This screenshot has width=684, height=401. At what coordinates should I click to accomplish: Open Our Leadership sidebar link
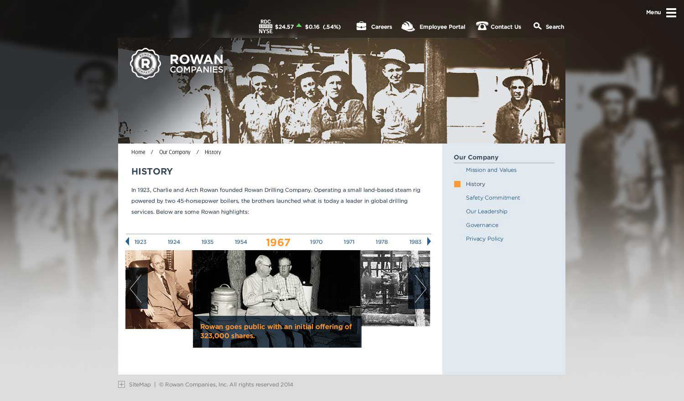pyautogui.click(x=487, y=211)
